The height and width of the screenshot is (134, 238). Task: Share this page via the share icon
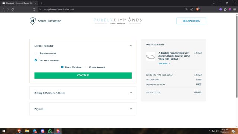pos(192,9)
